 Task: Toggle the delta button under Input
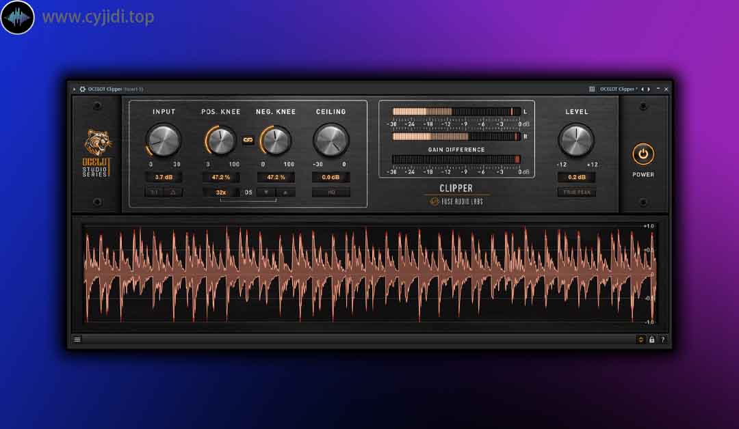coord(173,193)
